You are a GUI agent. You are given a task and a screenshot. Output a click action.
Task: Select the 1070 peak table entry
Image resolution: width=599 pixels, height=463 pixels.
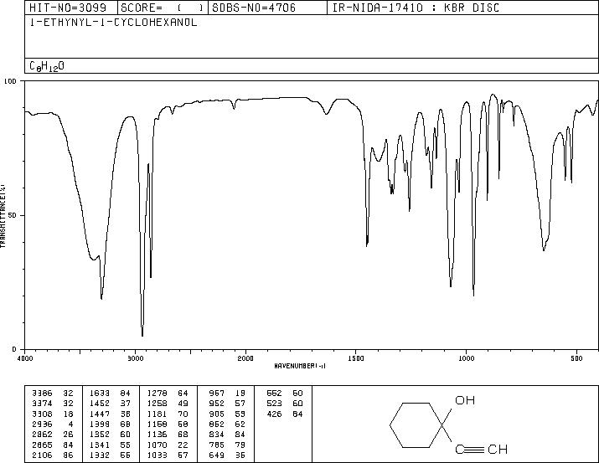[168, 445]
